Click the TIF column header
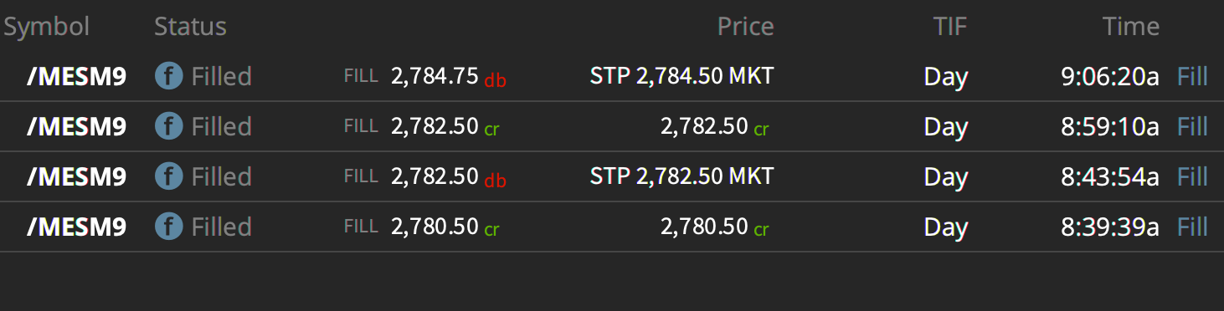1224x311 pixels. point(950,27)
